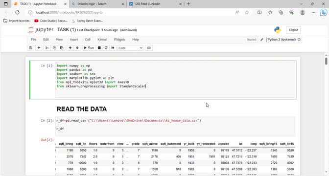The width and height of the screenshot is (329, 176).
Task: Open the File menu
Action: 34,40
